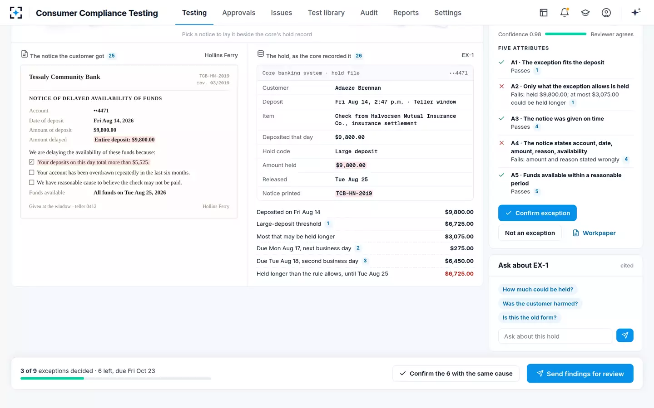This screenshot has width=654, height=408.
Task: Click the green check icon for attribute A1
Action: (x=502, y=62)
